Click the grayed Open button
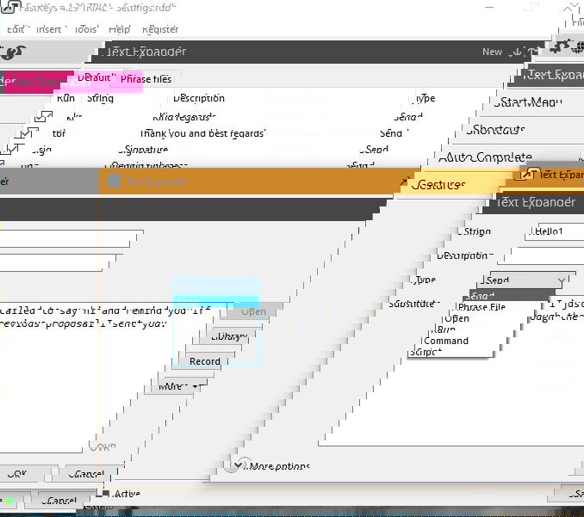The image size is (584, 517). (x=253, y=311)
